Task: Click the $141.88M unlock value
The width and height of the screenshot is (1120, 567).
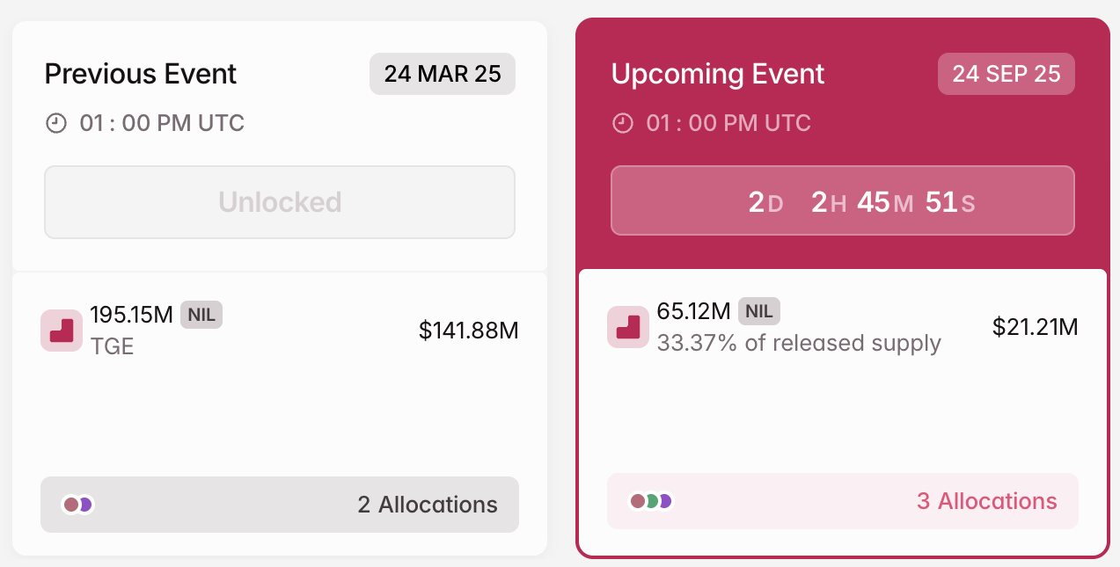Action: (469, 331)
